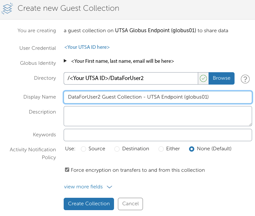Expand the Globus Identity disclosure triangle
This screenshot has width=255, height=216.
click(x=65, y=61)
